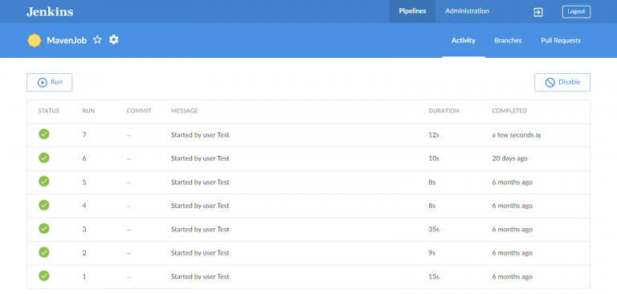Image resolution: width=617 pixels, height=294 pixels.
Task: Click the 8s duration of run 5
Action: coord(432,182)
